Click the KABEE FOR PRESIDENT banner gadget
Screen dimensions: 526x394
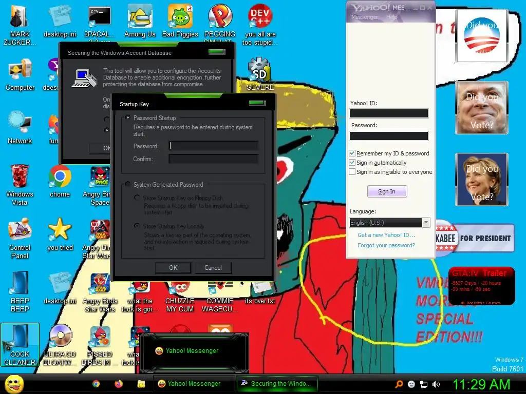tap(475, 238)
